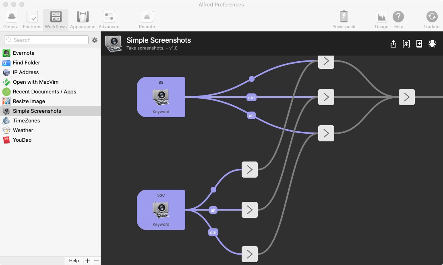443x265 pixels.
Task: Click the workflow share/export icon
Action: pos(393,43)
